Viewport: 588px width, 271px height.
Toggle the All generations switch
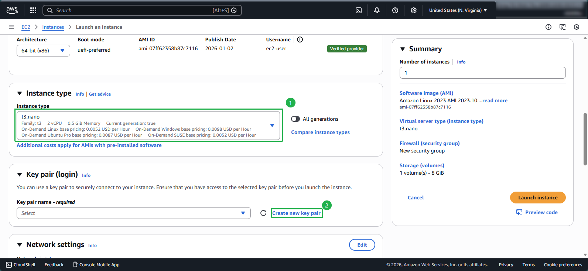[x=295, y=119]
